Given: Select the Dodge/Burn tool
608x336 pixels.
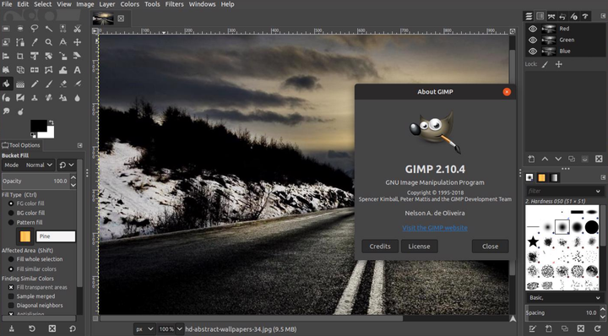Looking at the screenshot, I should click(20, 111).
